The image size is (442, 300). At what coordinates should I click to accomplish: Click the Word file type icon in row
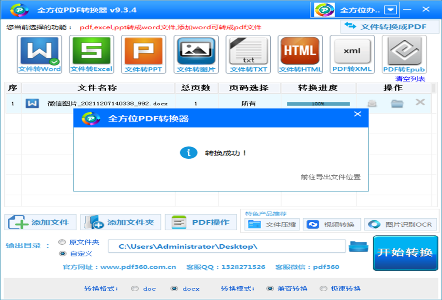click(x=32, y=103)
